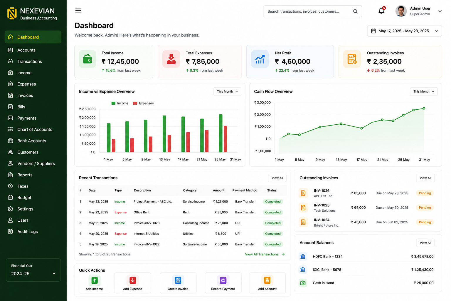This screenshot has height=301, width=451.
Task: Open Income vs Expense This Month dropdown
Action: click(x=227, y=92)
